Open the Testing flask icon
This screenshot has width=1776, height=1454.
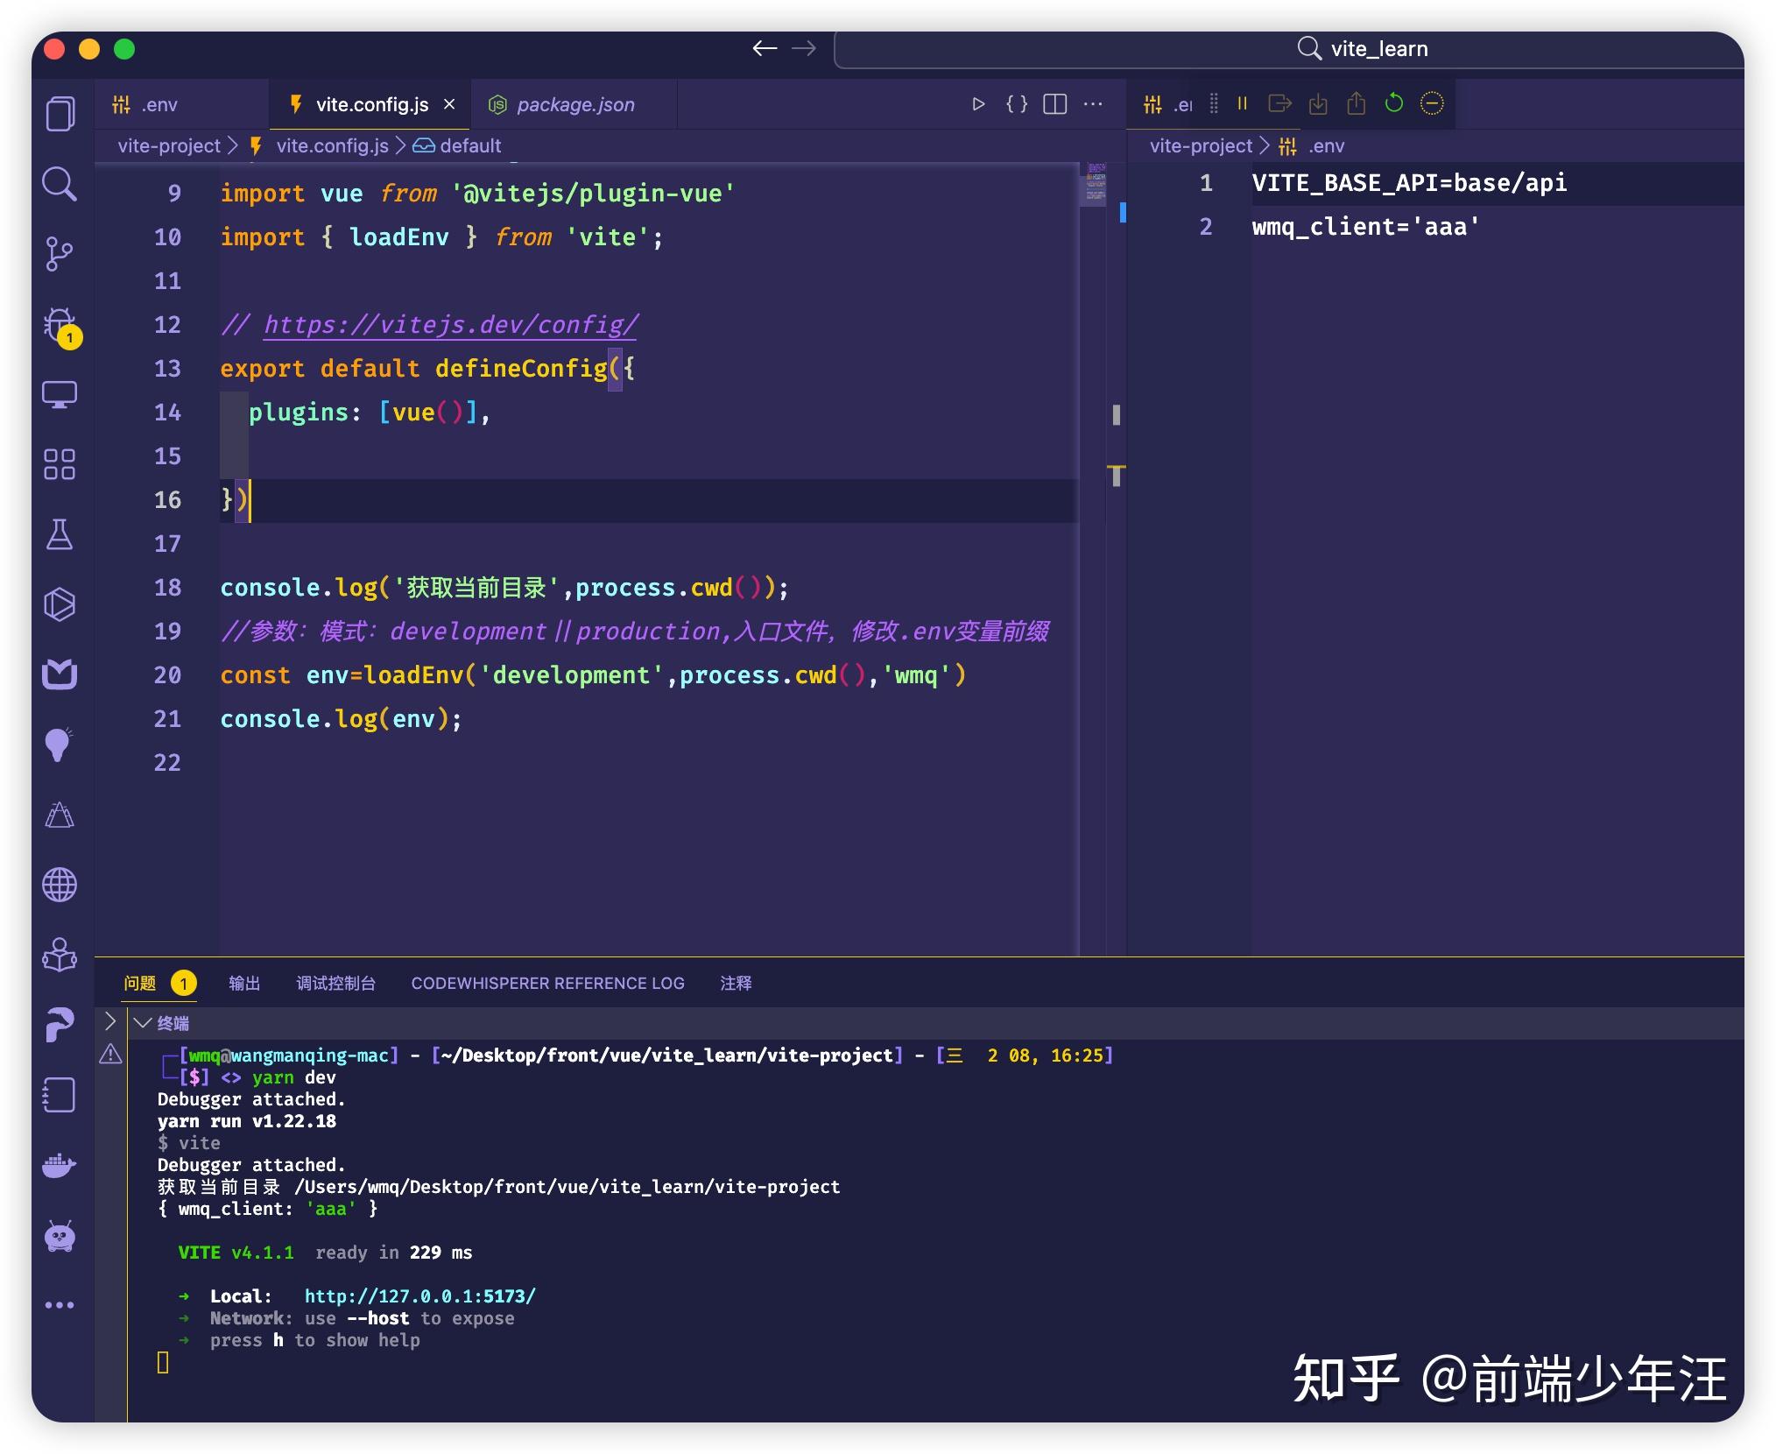click(x=60, y=534)
